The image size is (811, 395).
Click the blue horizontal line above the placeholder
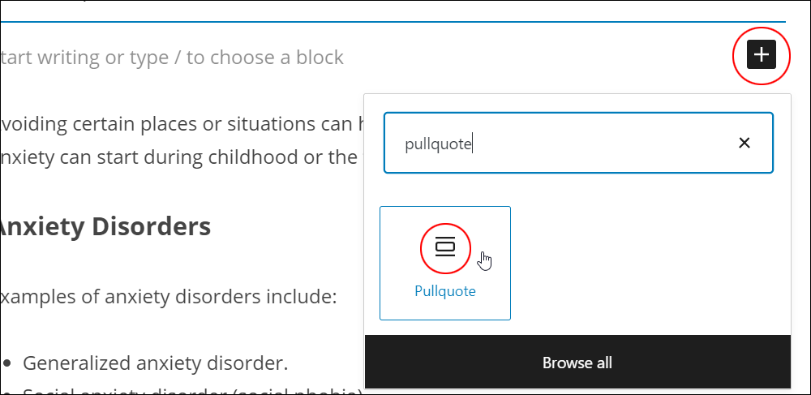click(393, 22)
